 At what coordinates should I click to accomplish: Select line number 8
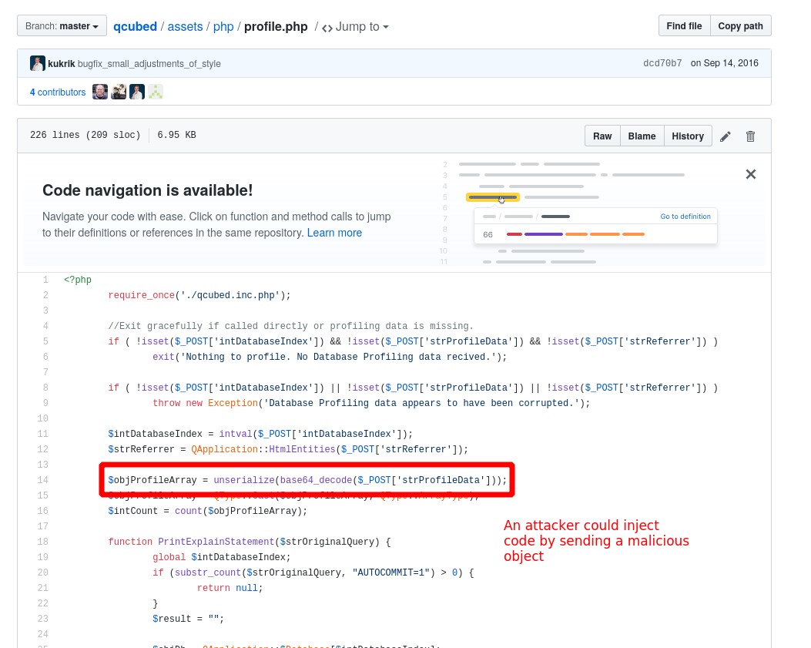tap(45, 388)
